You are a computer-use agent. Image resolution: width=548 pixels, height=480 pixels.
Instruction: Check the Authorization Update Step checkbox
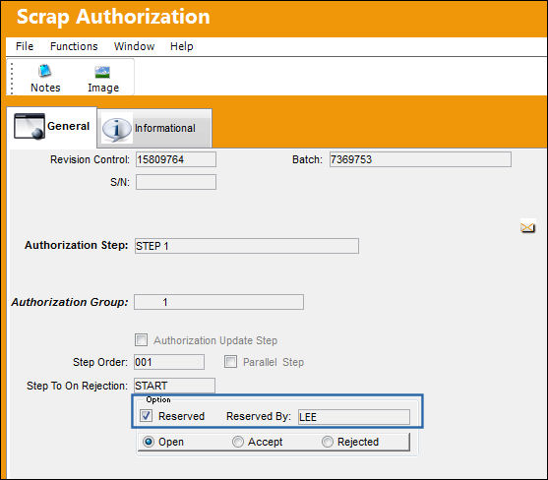point(142,340)
